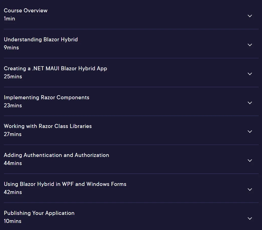This screenshot has width=262, height=230.
Task: Expand Implementing Razor Components chevron
Action: (250, 103)
